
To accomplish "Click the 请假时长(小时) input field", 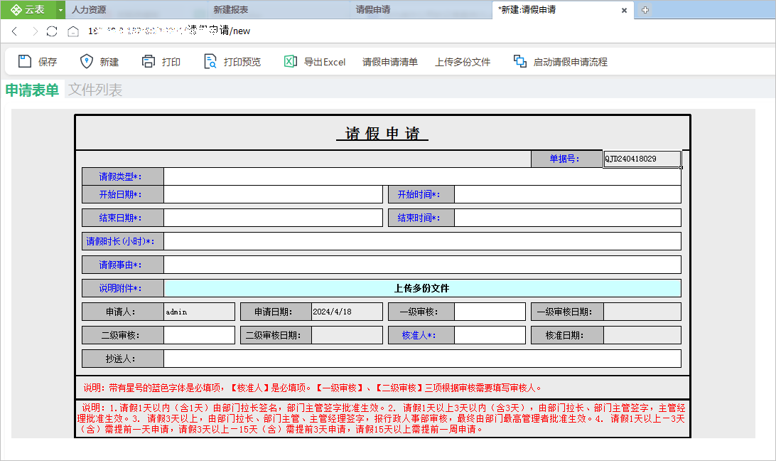I will (422, 241).
